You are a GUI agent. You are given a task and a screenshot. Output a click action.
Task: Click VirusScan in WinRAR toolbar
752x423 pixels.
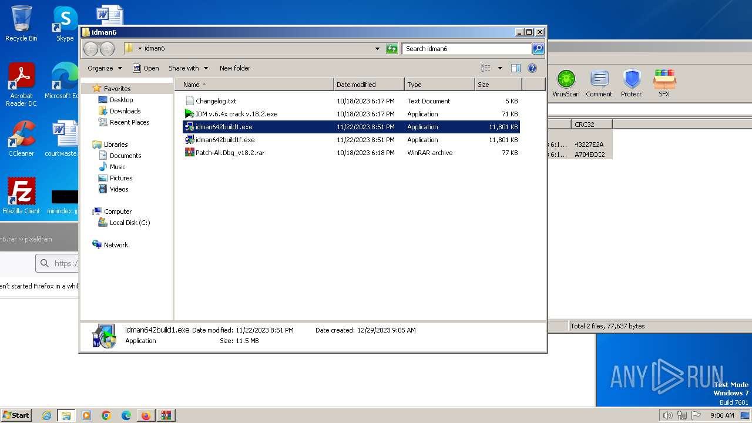[566, 83]
